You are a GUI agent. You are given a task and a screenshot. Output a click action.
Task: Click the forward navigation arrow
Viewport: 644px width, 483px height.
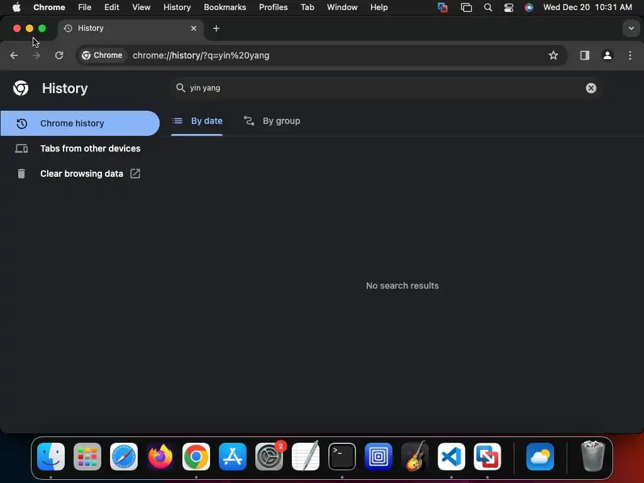pos(36,55)
